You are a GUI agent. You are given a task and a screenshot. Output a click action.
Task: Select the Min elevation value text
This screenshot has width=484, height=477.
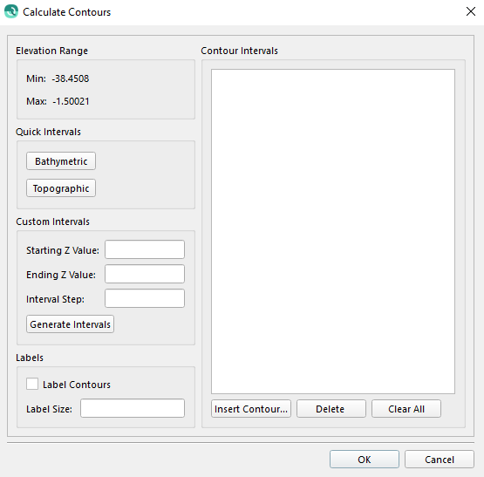pyautogui.click(x=71, y=78)
